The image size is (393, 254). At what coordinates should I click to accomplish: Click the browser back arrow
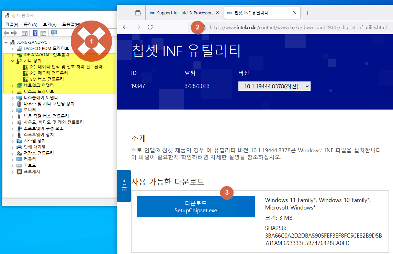tap(125, 27)
